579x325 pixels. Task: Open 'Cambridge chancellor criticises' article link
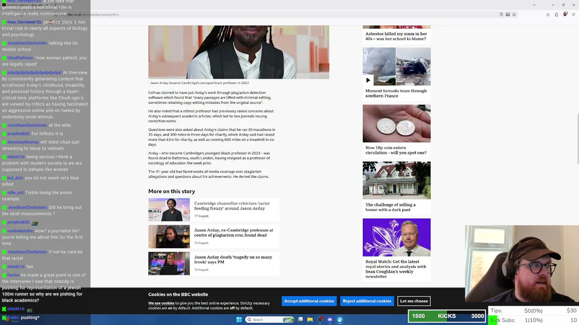point(232,206)
